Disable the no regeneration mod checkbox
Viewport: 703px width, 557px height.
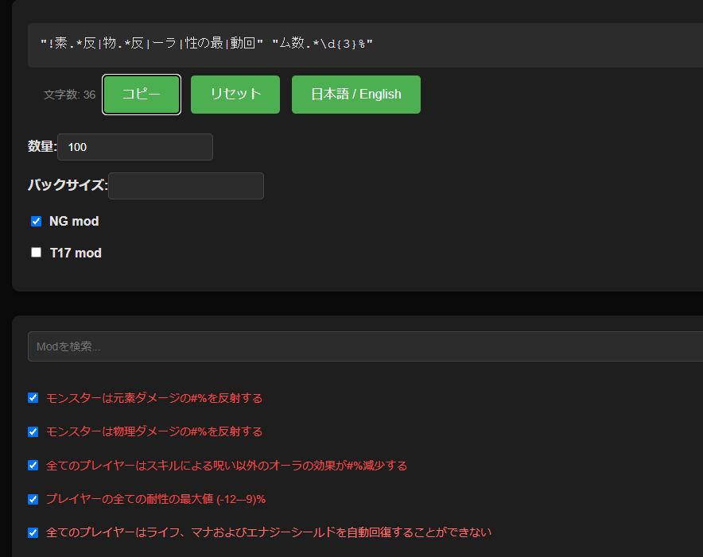click(x=33, y=532)
